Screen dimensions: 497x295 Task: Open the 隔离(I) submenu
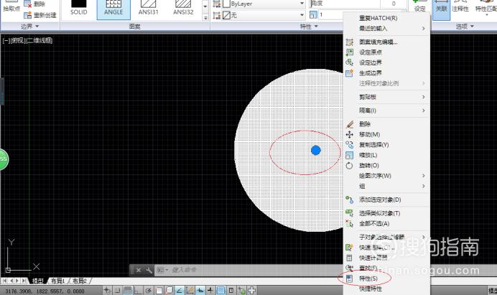pos(386,111)
